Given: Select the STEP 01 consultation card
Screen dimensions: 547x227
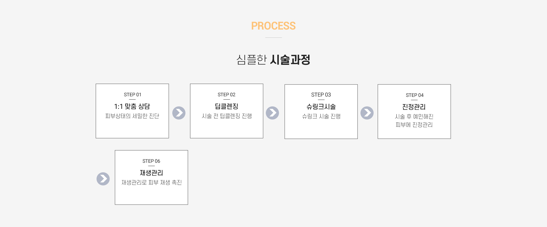Looking at the screenshot, I should [x=132, y=111].
